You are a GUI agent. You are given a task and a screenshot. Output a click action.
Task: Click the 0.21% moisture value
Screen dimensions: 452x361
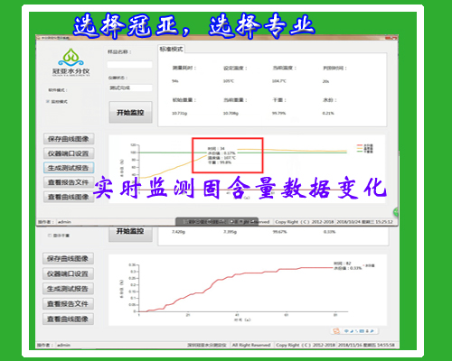click(328, 114)
